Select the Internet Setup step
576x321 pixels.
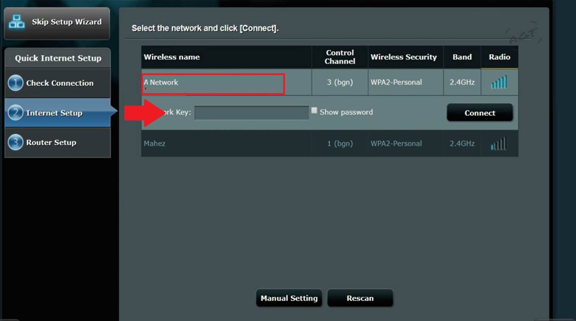54,113
